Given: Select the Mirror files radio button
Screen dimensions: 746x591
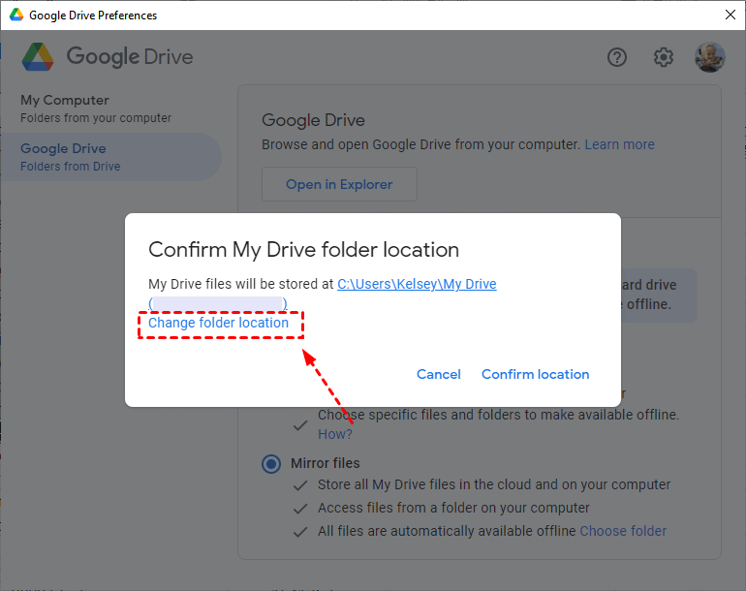Looking at the screenshot, I should (x=270, y=463).
